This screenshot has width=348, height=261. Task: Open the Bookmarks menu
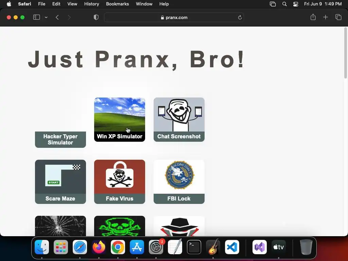pyautogui.click(x=117, y=4)
